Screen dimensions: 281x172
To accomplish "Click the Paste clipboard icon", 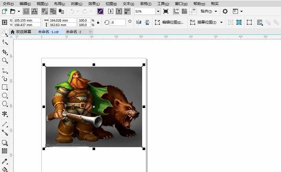I will [61, 12].
